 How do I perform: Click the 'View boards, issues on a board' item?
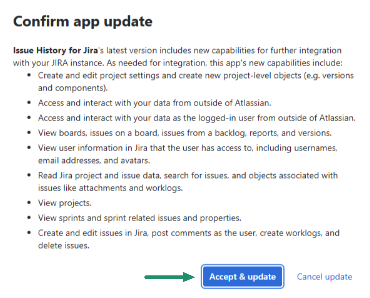coord(185,133)
